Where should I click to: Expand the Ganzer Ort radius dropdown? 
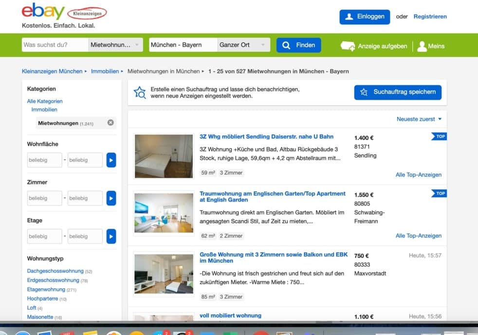(x=243, y=45)
